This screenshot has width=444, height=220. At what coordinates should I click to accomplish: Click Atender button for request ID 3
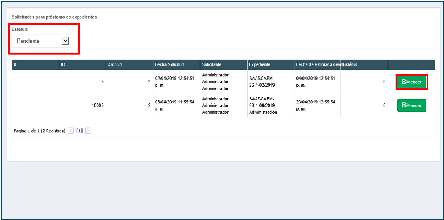(411, 82)
